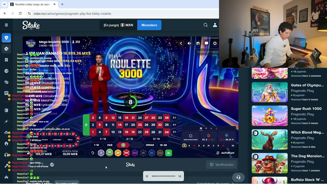
Task: Select the 2K chip
Action: [x=143, y=153]
